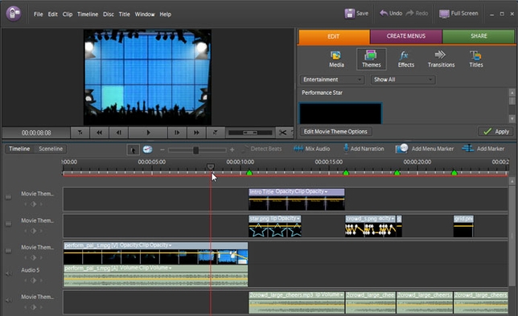Switch to the SHARE tab
Viewport: 518px width, 316px height.
pyautogui.click(x=479, y=36)
